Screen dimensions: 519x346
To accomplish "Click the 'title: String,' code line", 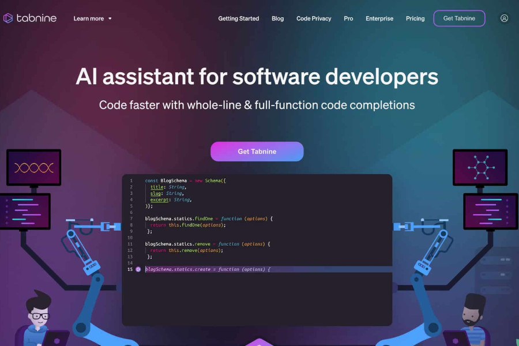I will [x=168, y=187].
